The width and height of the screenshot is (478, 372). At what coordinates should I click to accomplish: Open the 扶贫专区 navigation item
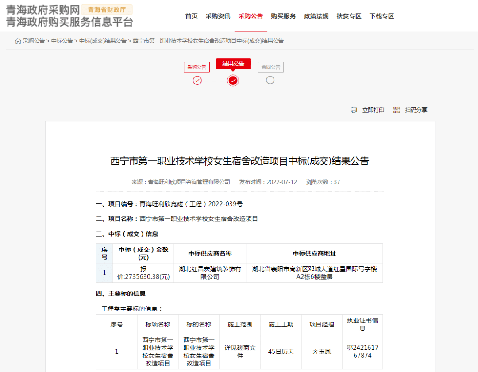pos(349,16)
